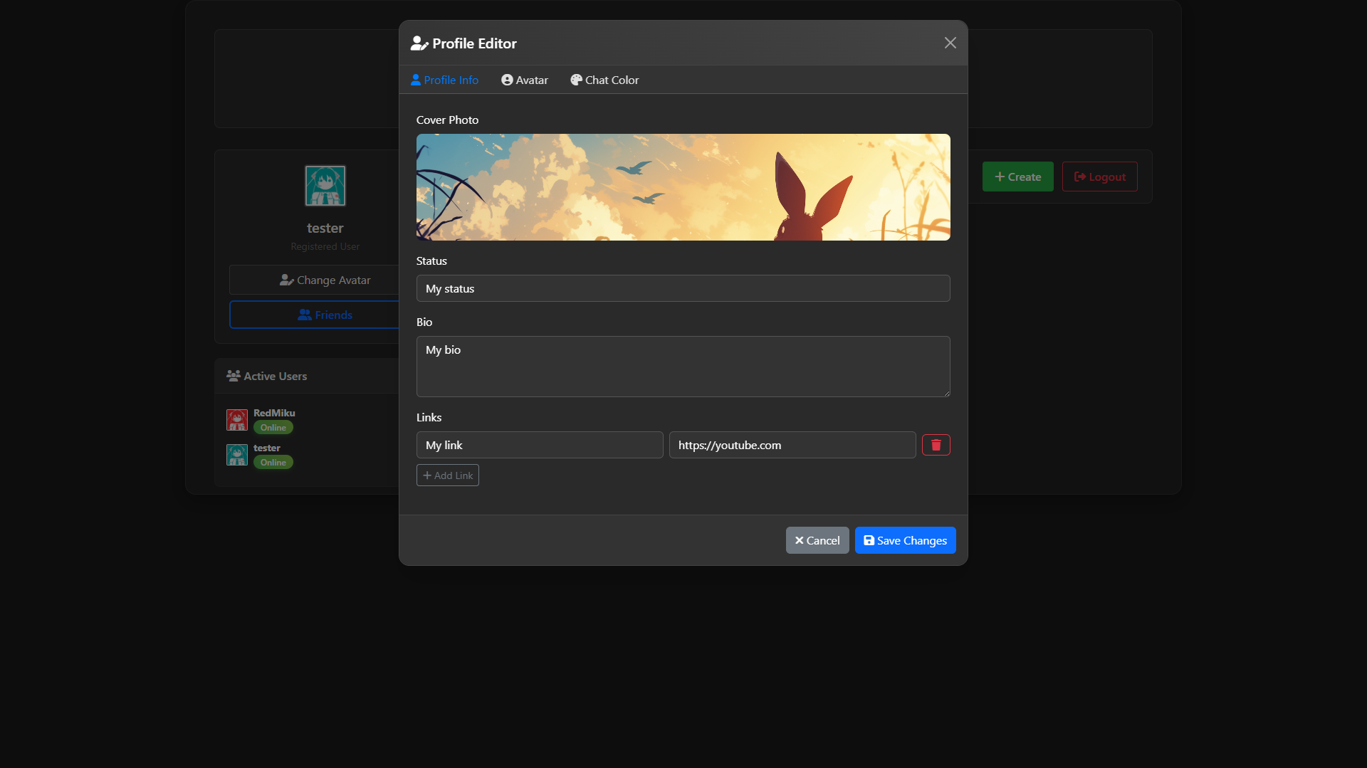The height and width of the screenshot is (768, 1367).
Task: Delete the My link entry with trash icon
Action: 936,445
